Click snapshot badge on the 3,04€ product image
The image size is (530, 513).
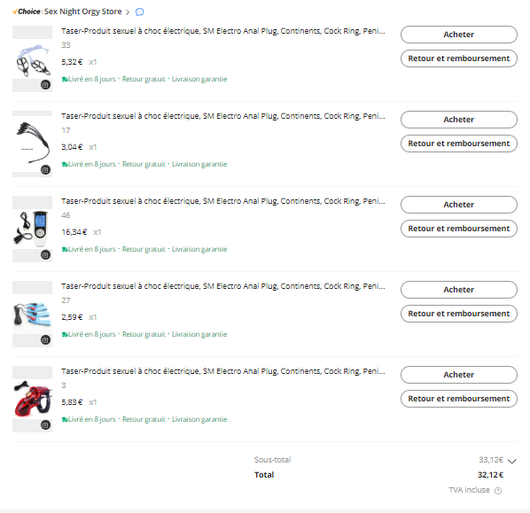pyautogui.click(x=45, y=169)
